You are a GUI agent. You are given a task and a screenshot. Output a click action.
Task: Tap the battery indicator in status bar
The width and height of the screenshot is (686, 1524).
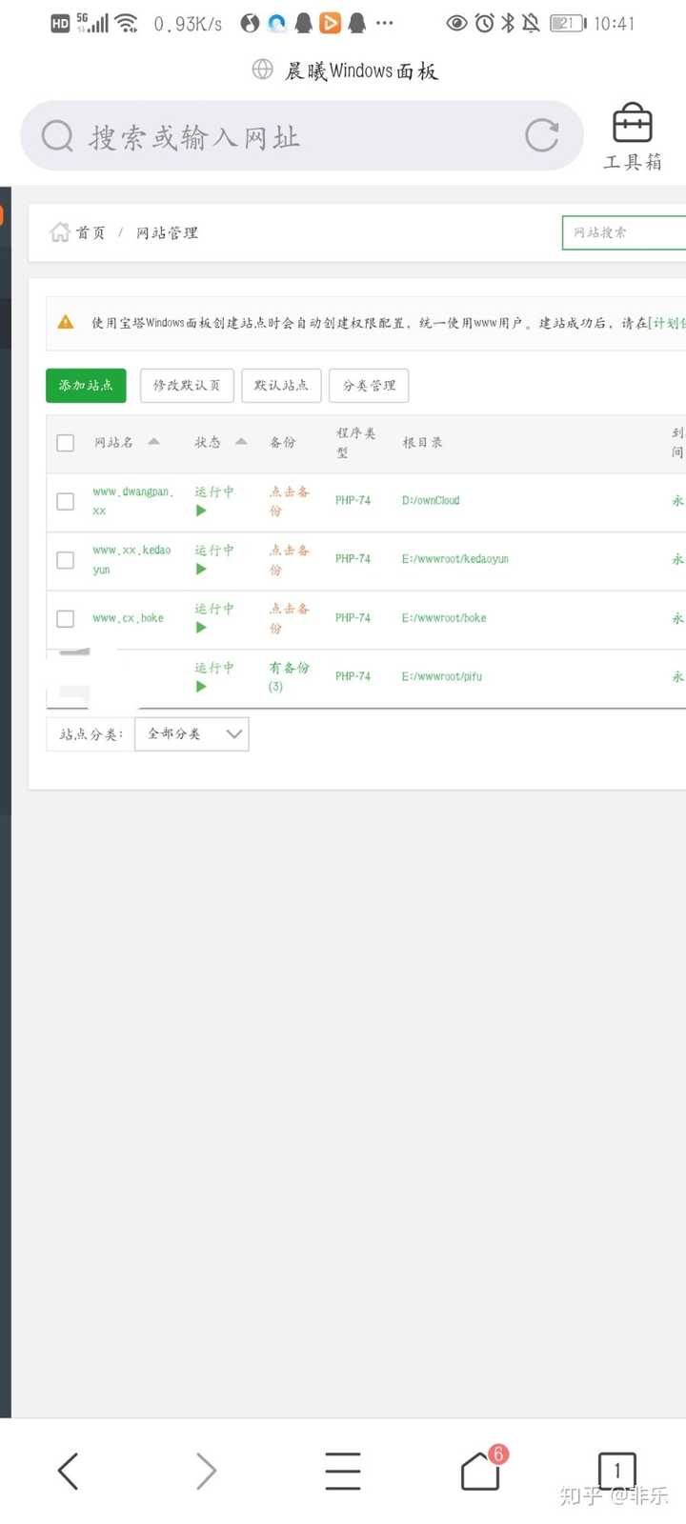pyautogui.click(x=568, y=23)
